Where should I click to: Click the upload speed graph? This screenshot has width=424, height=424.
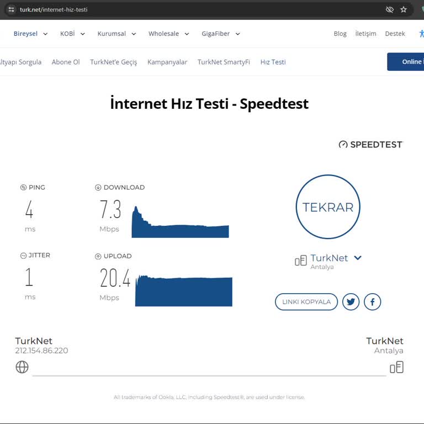[x=184, y=291]
